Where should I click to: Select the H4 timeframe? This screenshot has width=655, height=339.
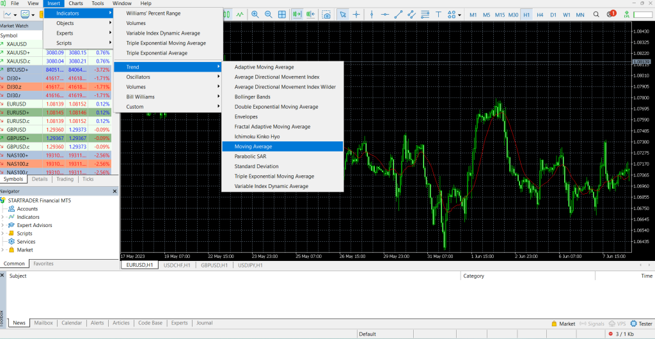coord(540,15)
